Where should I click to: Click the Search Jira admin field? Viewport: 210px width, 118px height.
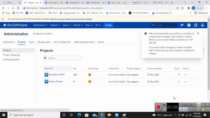pyautogui.click(x=43, y=34)
